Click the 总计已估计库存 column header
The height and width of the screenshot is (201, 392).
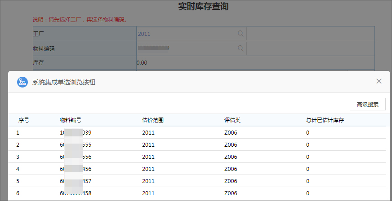tap(325, 120)
